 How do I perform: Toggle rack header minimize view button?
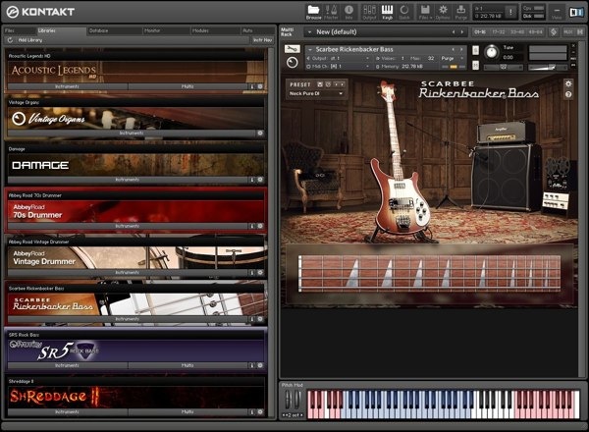pos(579,32)
